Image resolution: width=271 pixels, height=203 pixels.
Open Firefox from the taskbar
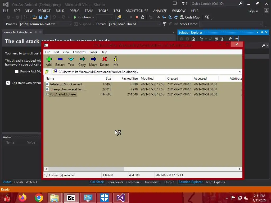(x=23, y=198)
